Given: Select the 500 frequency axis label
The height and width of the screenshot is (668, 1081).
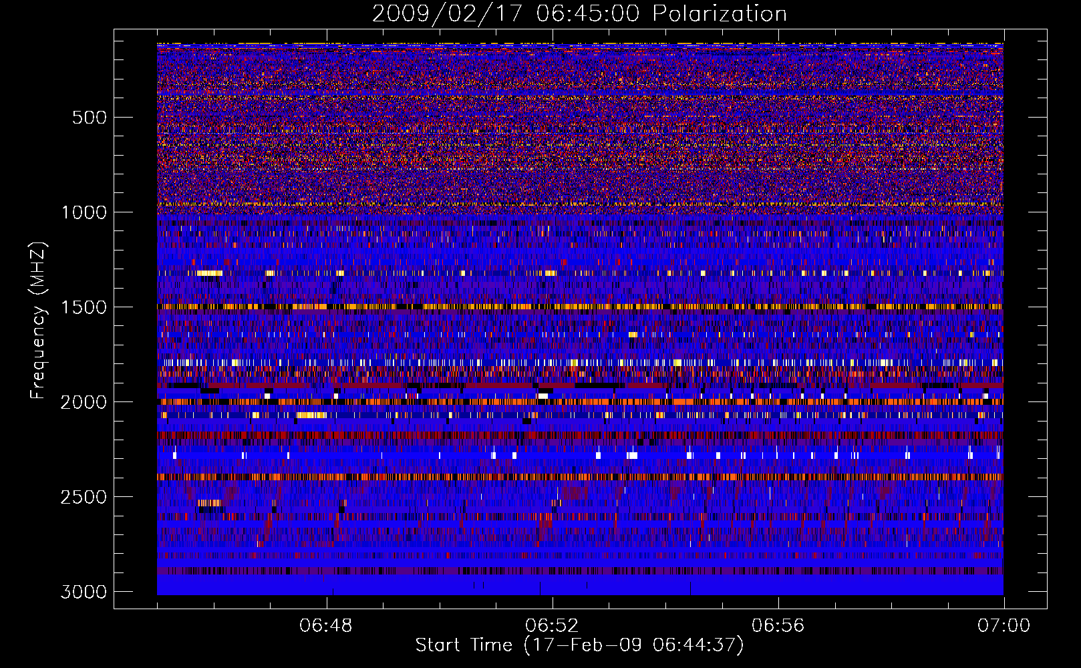Looking at the screenshot, I should point(90,118).
